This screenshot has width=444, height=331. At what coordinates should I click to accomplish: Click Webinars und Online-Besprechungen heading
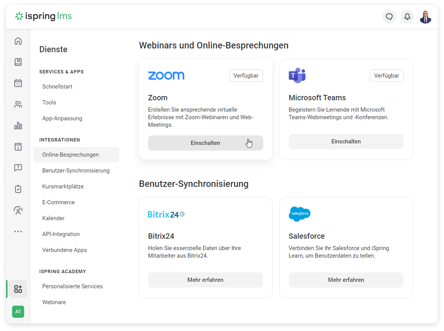(x=214, y=45)
